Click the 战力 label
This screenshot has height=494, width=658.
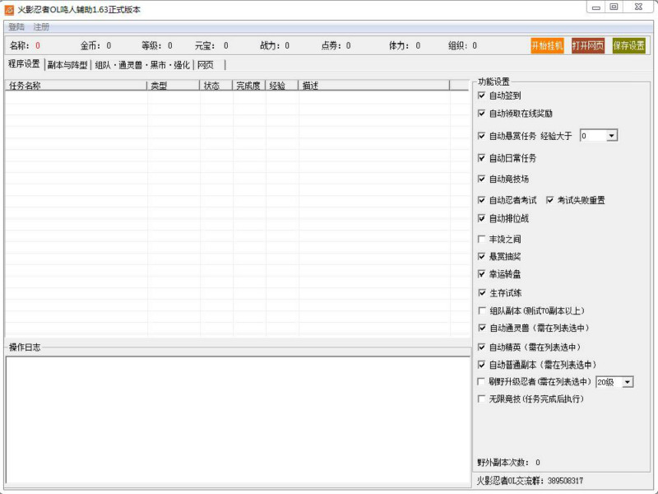[x=271, y=45]
